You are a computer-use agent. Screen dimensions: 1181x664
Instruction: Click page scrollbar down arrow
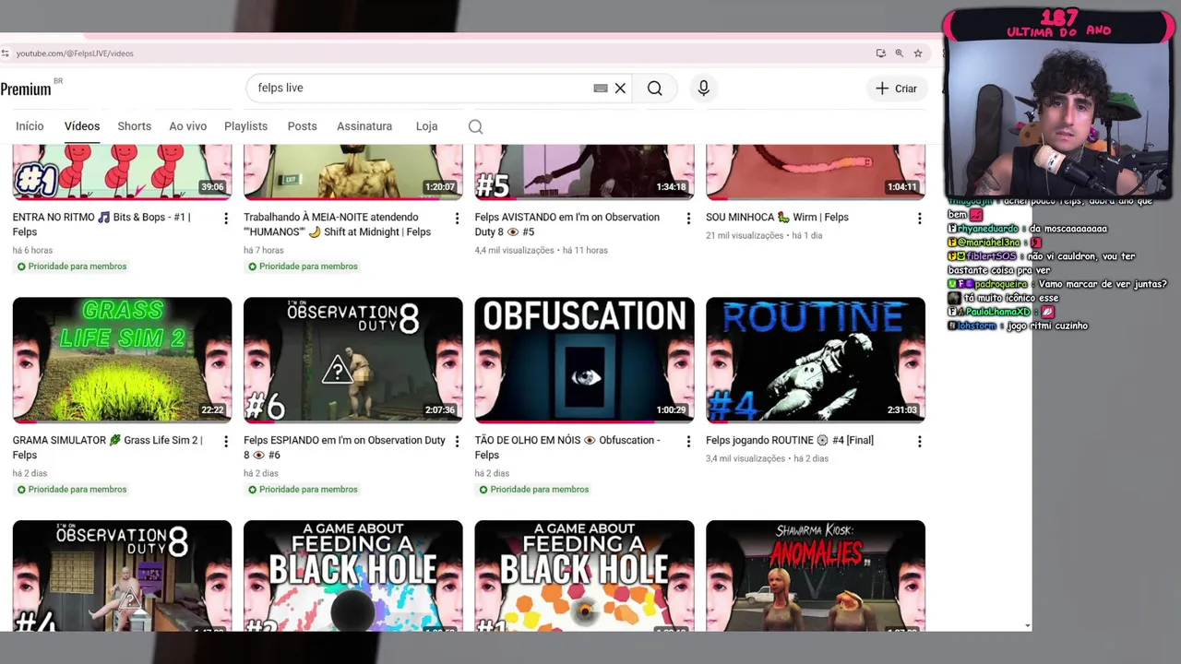pyautogui.click(x=1028, y=626)
